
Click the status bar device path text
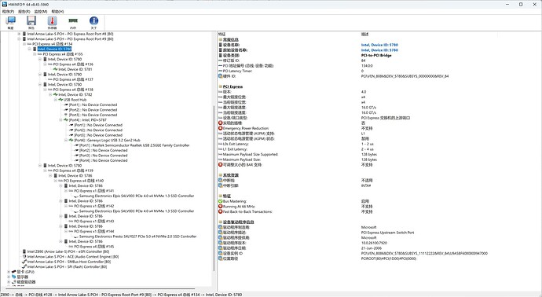pyautogui.click(x=121, y=295)
